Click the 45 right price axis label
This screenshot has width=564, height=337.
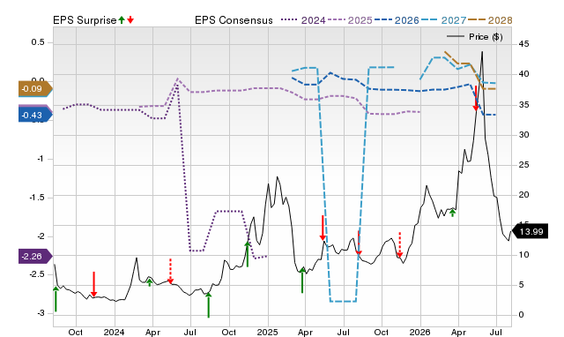[x=523, y=44]
